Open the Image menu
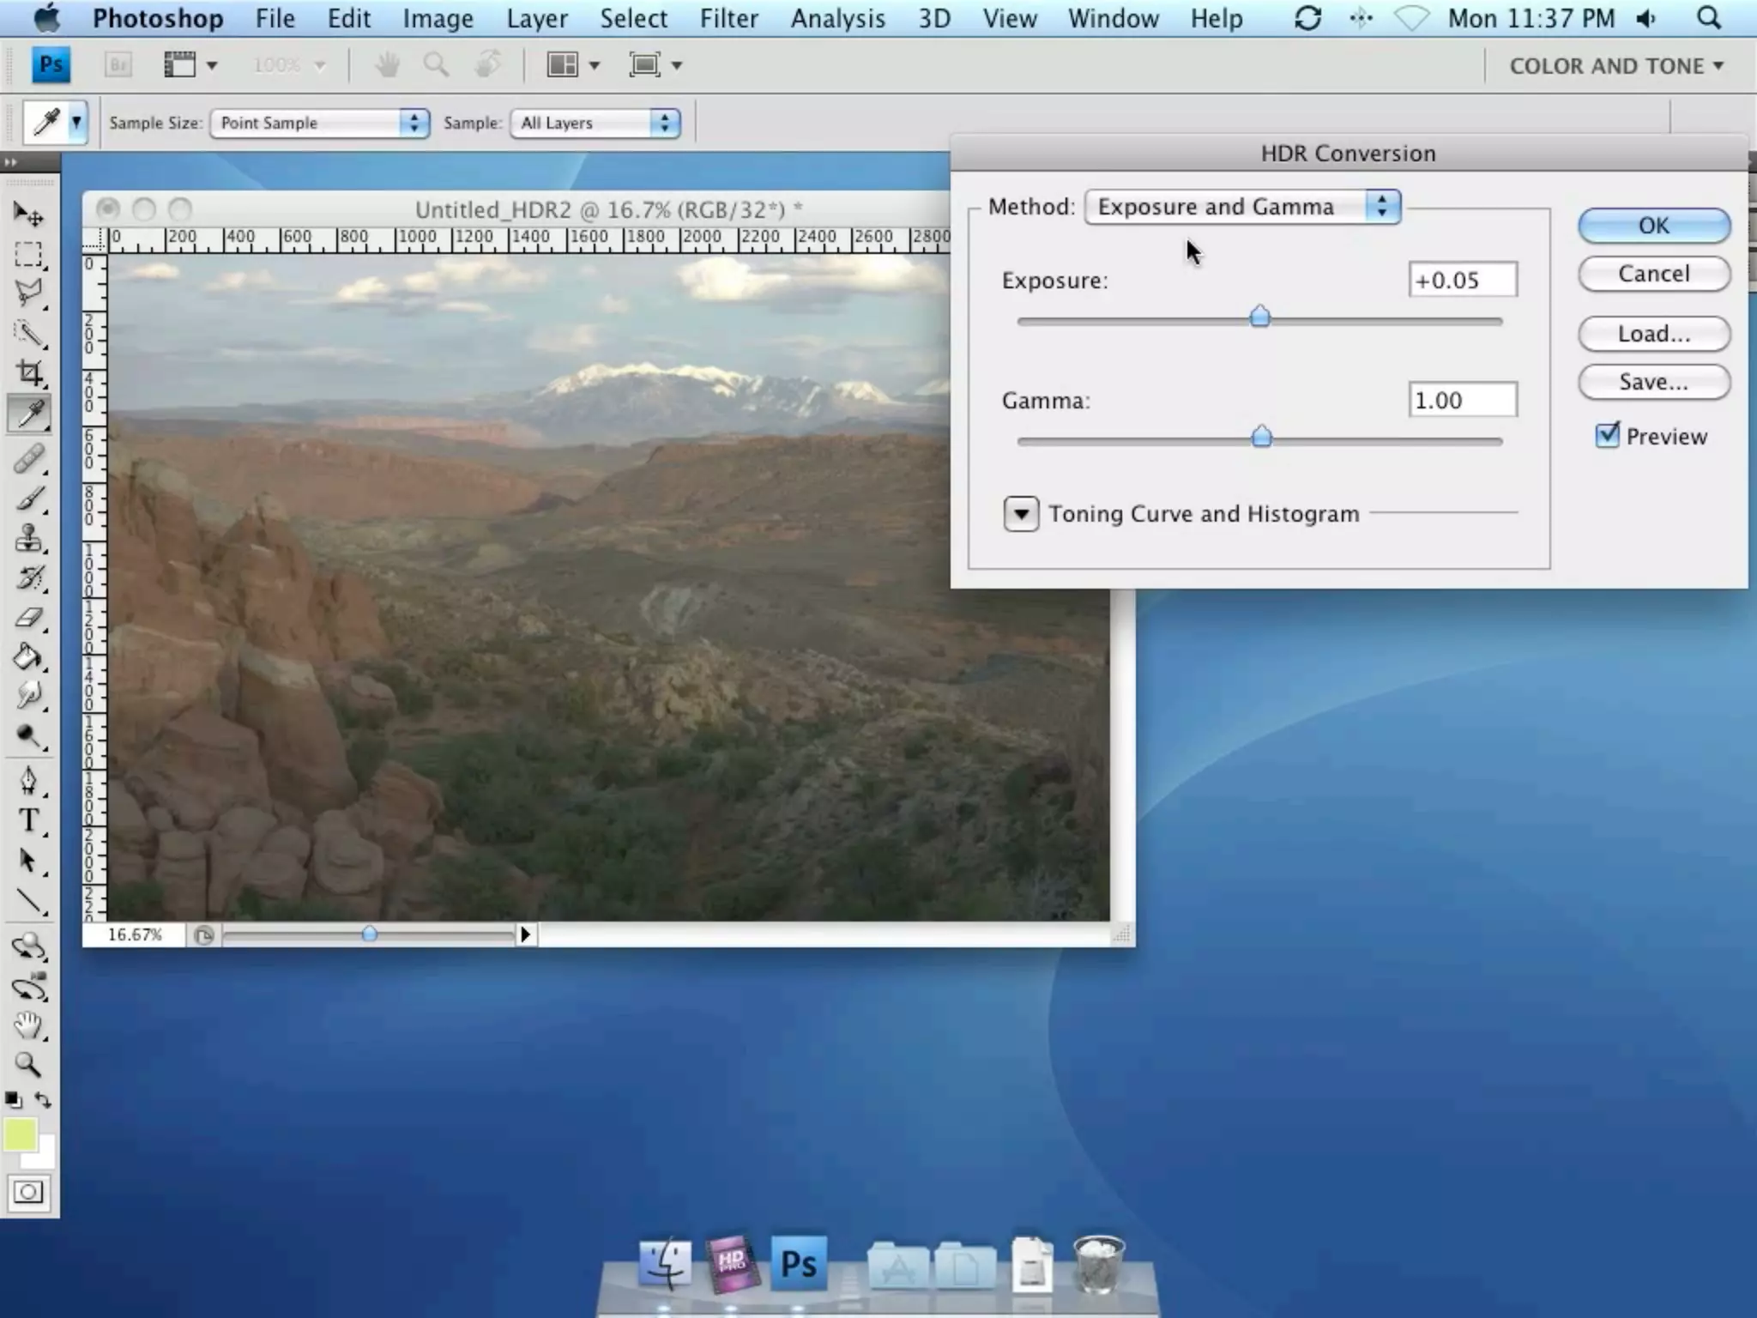The height and width of the screenshot is (1318, 1757). [438, 18]
